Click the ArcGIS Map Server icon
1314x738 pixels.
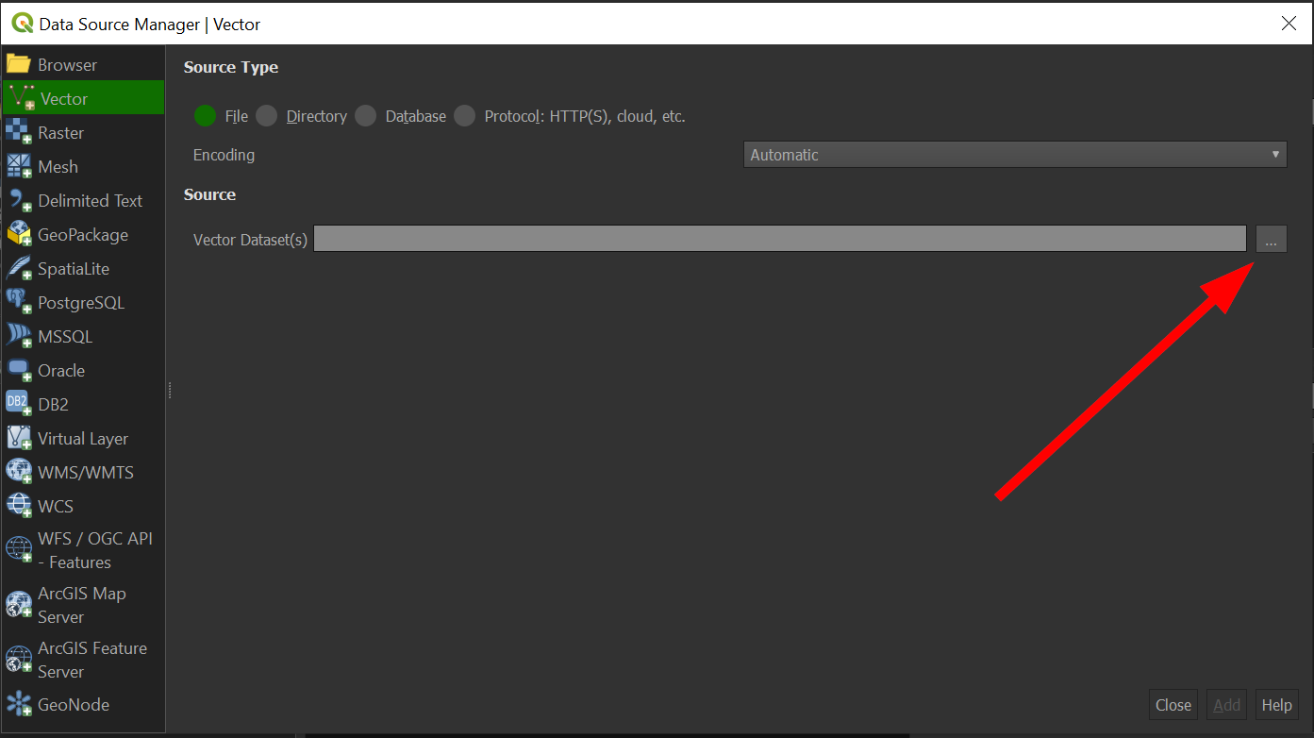[19, 604]
